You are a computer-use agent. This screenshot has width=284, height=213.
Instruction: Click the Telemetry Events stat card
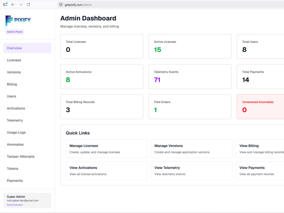coord(190,77)
